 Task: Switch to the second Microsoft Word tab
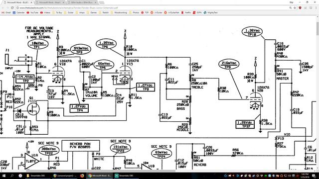coord(50,2)
